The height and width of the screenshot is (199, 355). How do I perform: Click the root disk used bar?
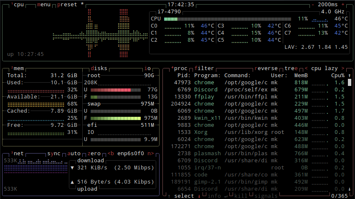coord(116,90)
